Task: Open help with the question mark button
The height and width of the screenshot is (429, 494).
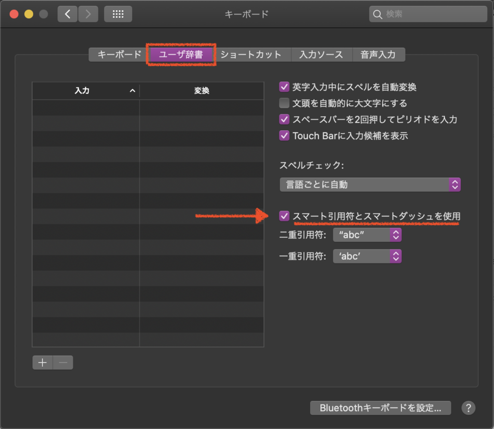Action: point(468,408)
